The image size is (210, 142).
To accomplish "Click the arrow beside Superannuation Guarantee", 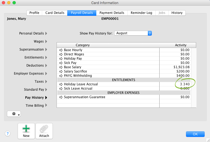I will [61, 97].
